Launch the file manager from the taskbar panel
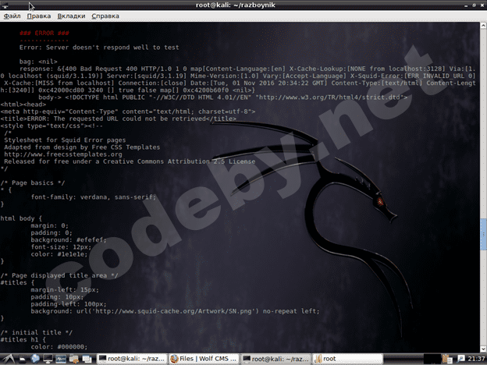Viewport: 487px width, 365px height. (22, 360)
